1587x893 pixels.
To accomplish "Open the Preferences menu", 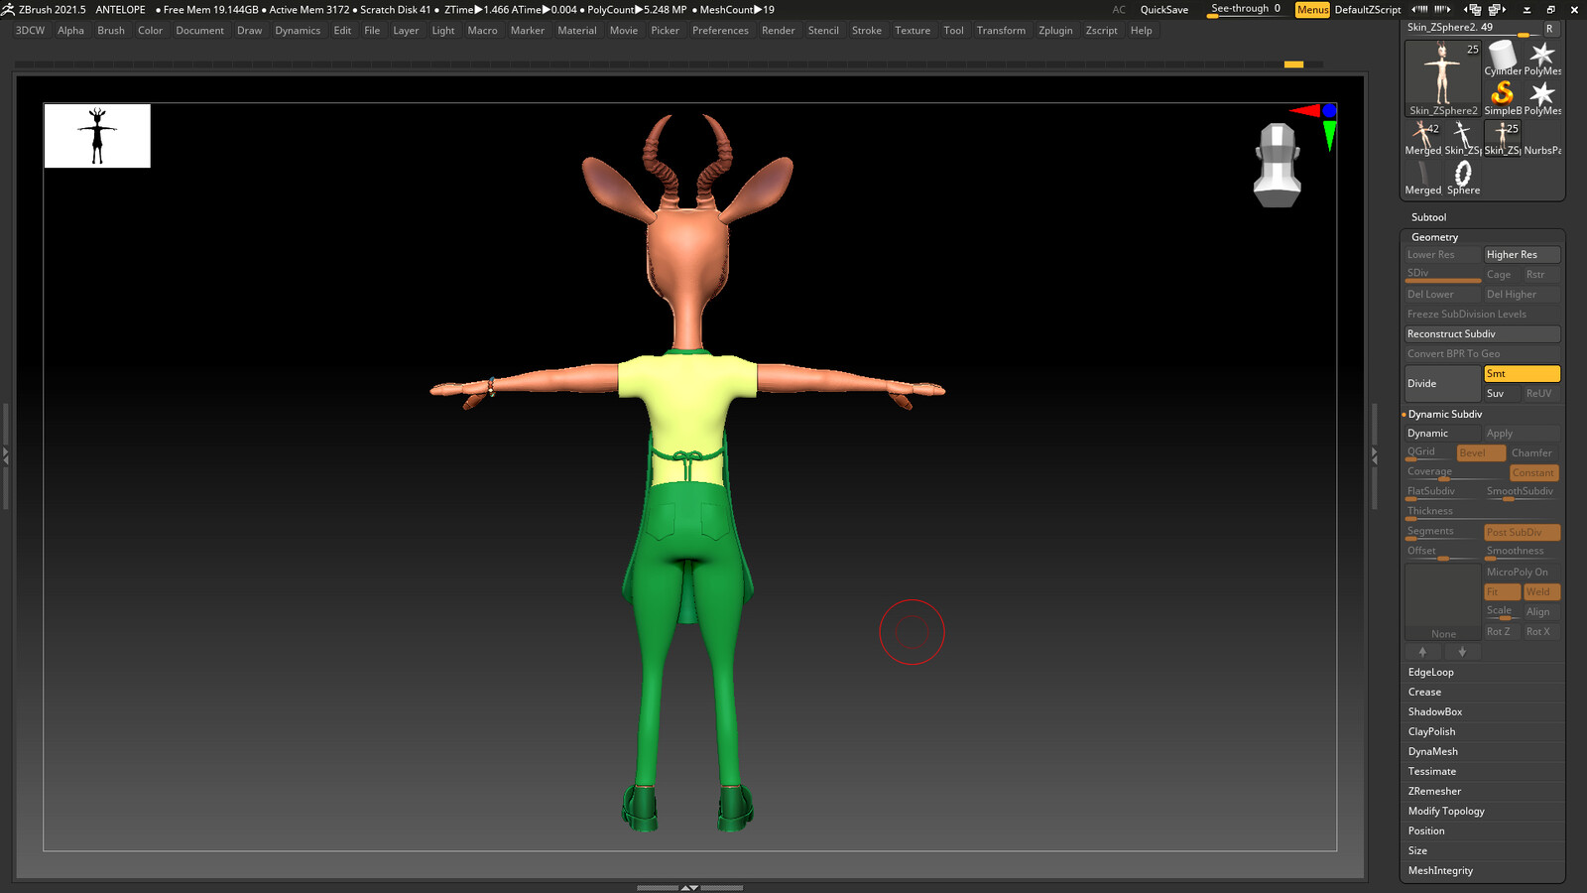I will tap(720, 31).
